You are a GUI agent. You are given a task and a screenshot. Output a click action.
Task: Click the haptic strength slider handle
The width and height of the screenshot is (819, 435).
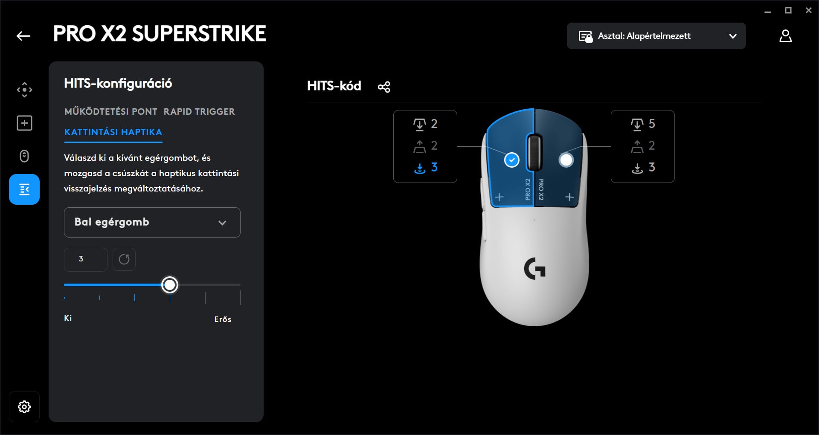point(170,285)
